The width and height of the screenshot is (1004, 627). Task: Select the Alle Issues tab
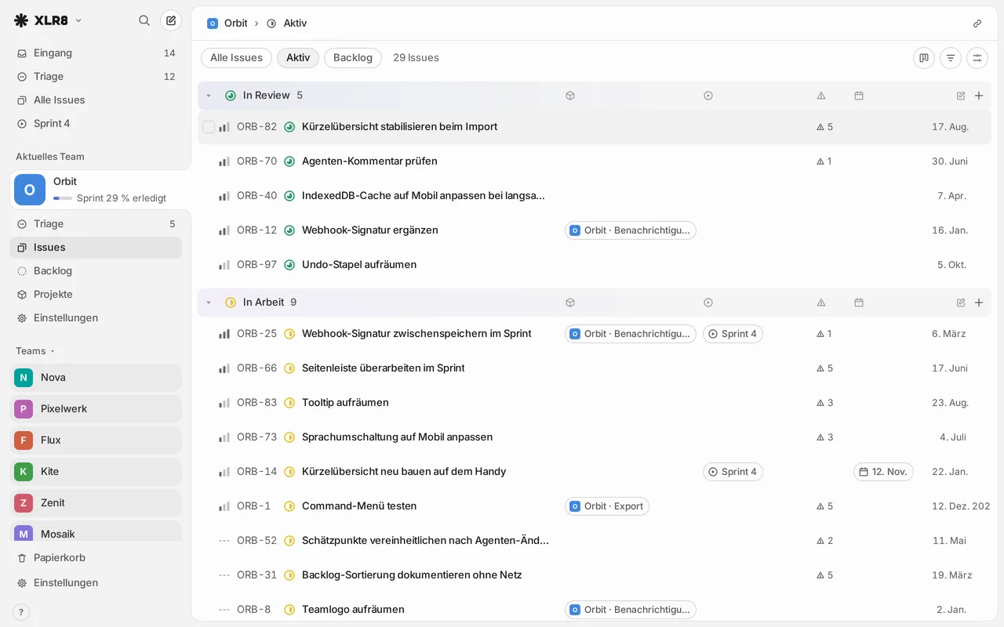236,58
